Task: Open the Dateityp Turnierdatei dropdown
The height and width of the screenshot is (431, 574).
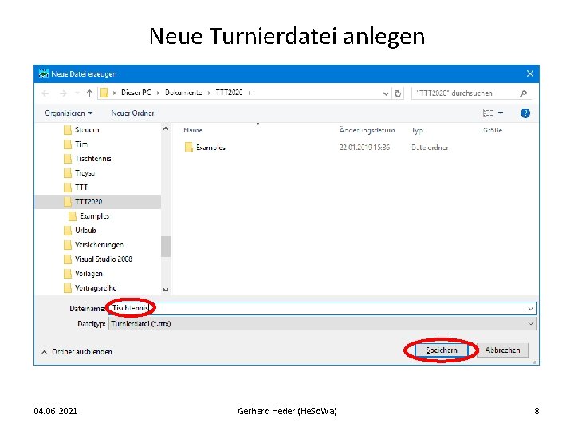Action: click(322, 323)
